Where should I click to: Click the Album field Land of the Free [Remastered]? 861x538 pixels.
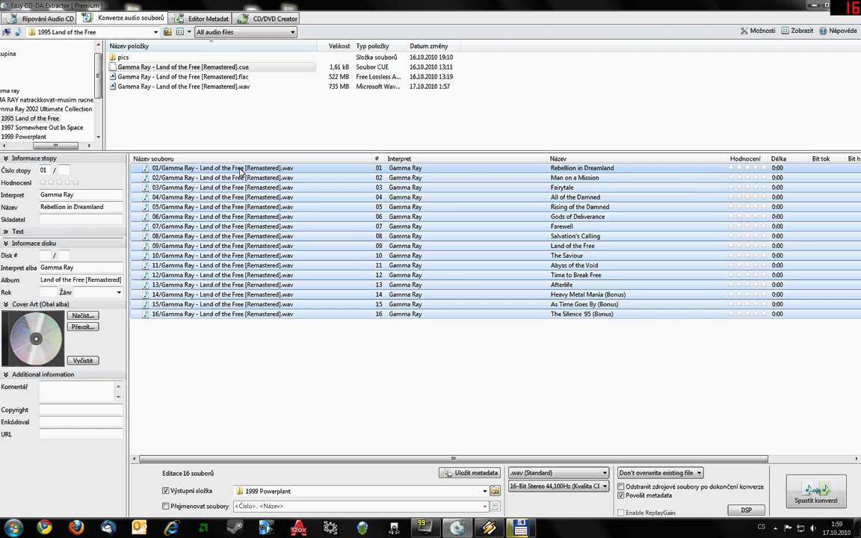pos(81,280)
